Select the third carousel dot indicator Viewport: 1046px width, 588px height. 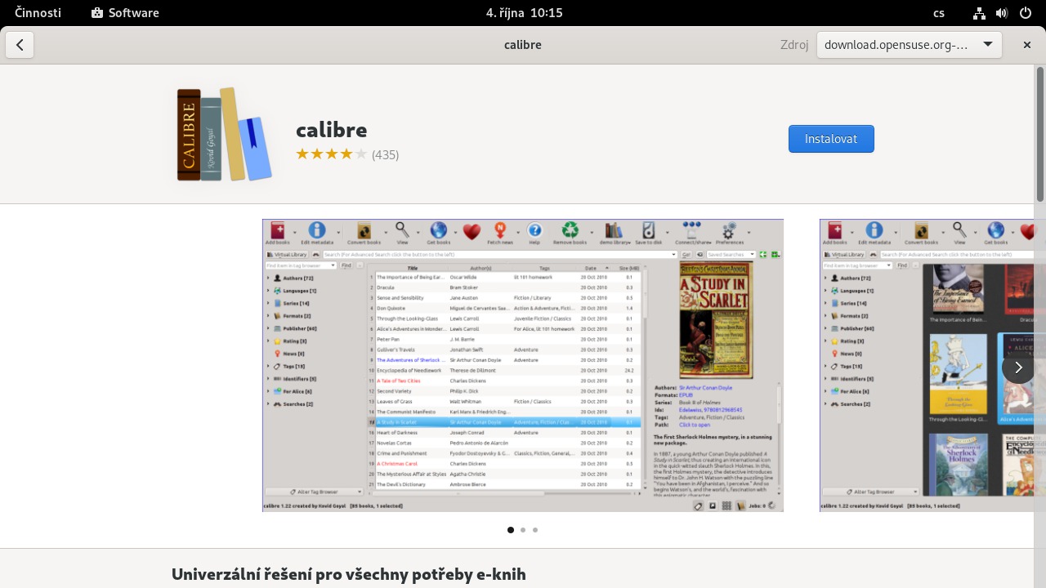(x=535, y=530)
